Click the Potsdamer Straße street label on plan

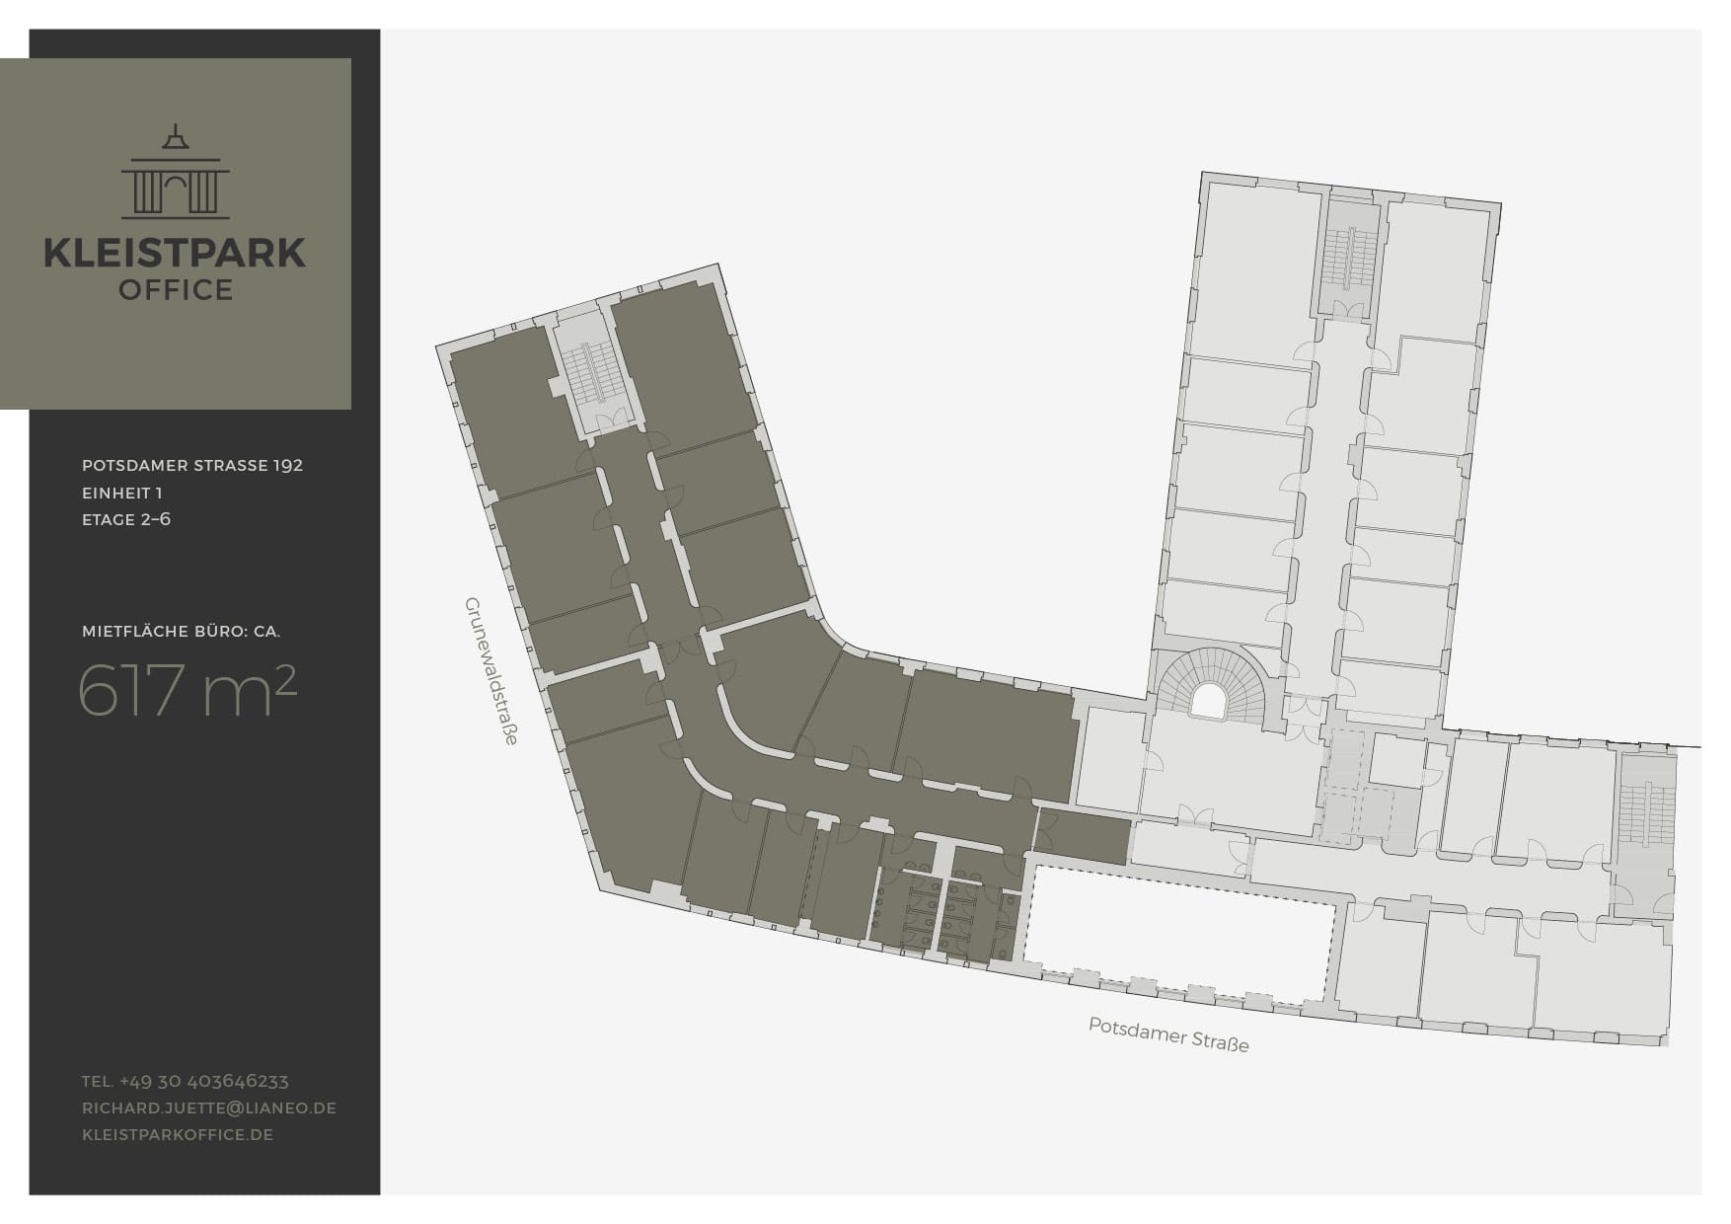point(1168,1034)
